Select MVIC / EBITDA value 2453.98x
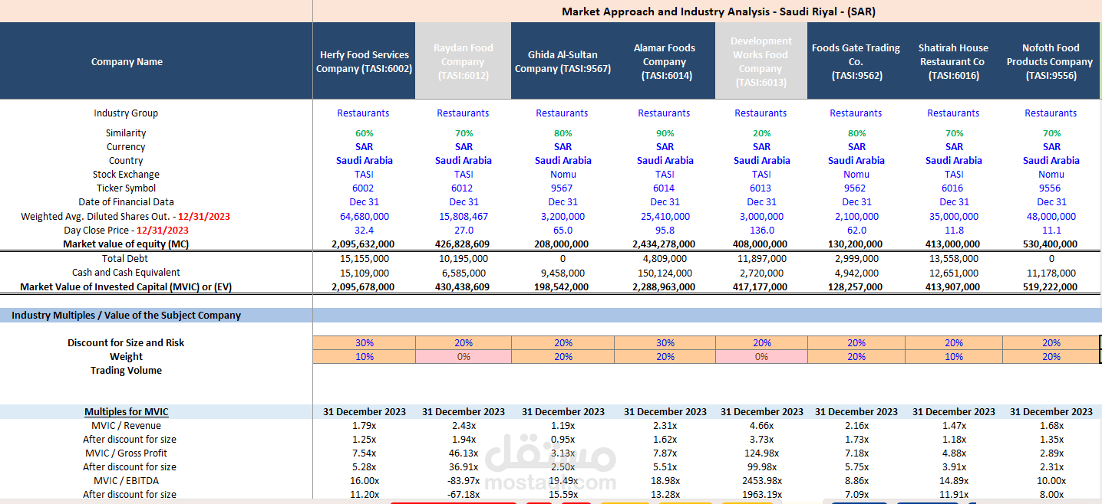 (x=761, y=481)
